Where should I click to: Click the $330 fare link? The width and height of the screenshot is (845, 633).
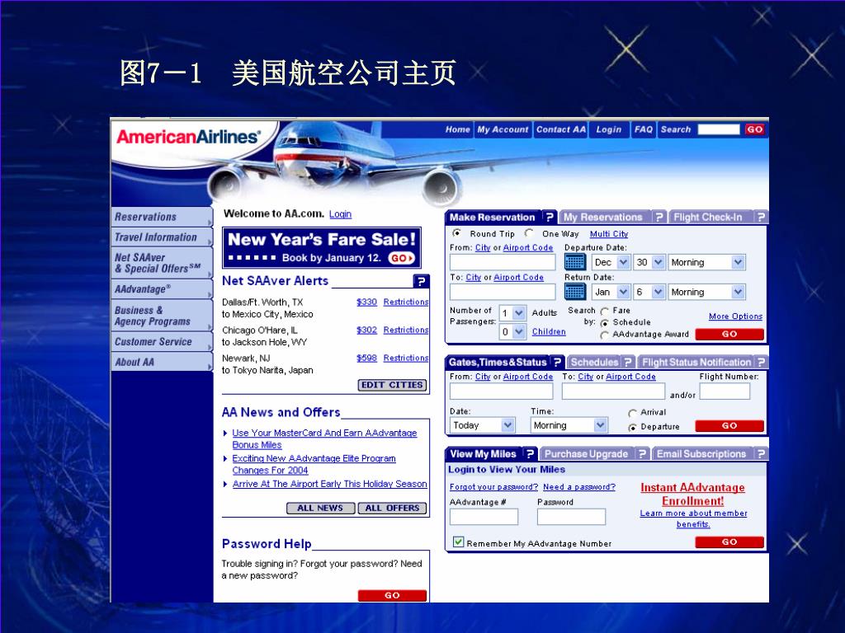[366, 302]
